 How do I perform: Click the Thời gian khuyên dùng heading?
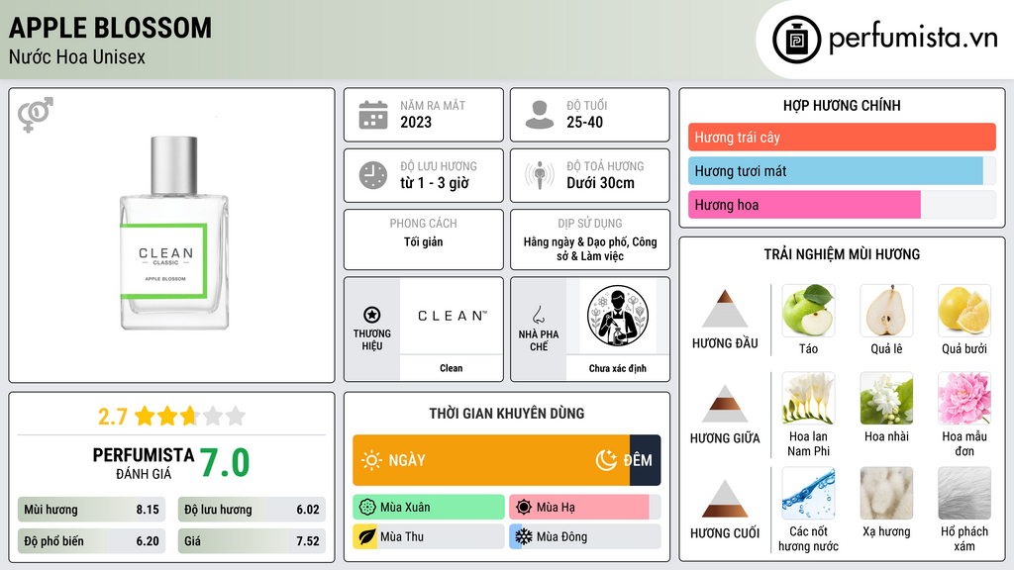pyautogui.click(x=507, y=413)
